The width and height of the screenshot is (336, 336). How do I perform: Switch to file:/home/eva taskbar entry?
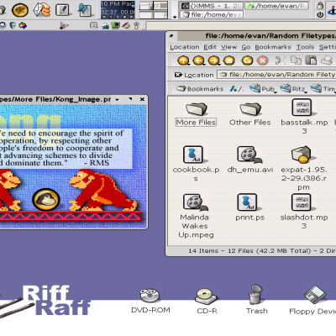[211, 14]
